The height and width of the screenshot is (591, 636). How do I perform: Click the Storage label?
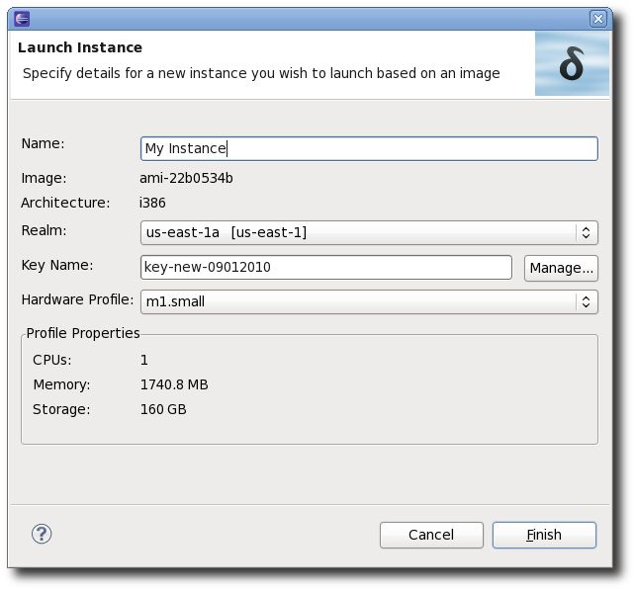[x=61, y=409]
